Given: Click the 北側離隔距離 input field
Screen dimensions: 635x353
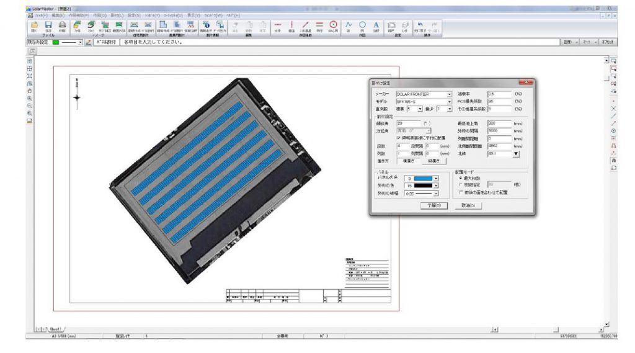Looking at the screenshot, I should click(499, 146).
